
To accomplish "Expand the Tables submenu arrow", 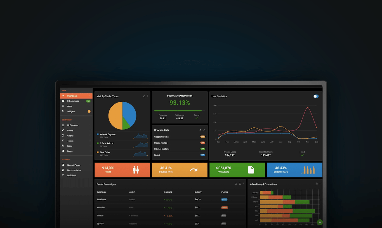I will tap(90, 141).
